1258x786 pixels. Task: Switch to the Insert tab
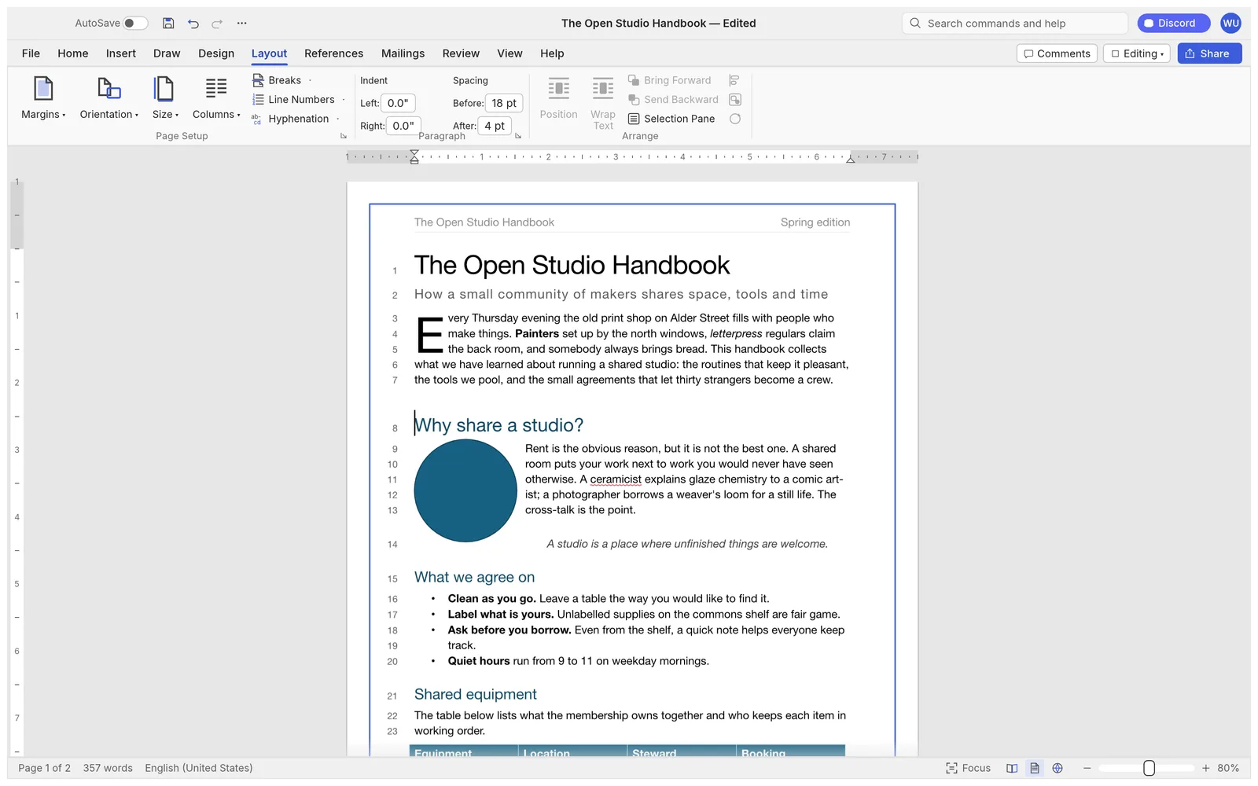(x=121, y=53)
